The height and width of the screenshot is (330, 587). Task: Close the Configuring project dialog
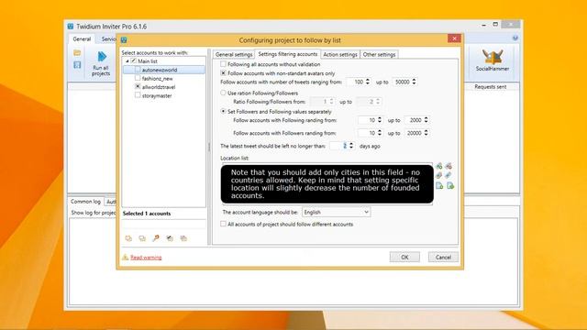(454, 38)
